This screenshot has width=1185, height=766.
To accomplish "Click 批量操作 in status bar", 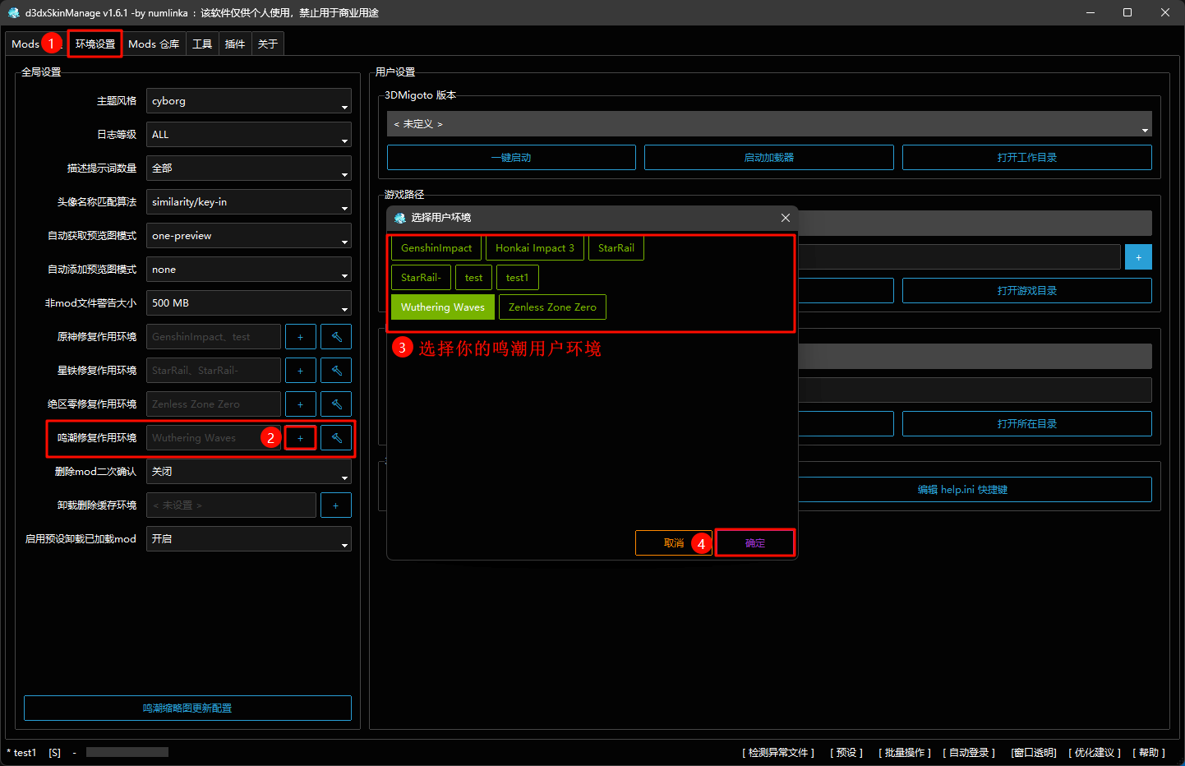I will click(905, 753).
